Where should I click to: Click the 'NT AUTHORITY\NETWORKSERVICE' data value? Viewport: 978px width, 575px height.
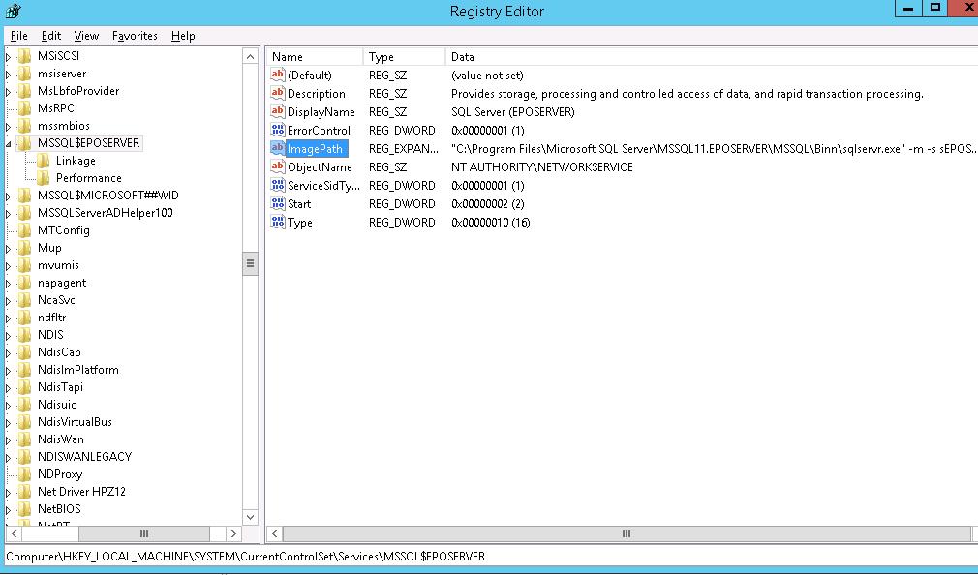pos(542,167)
